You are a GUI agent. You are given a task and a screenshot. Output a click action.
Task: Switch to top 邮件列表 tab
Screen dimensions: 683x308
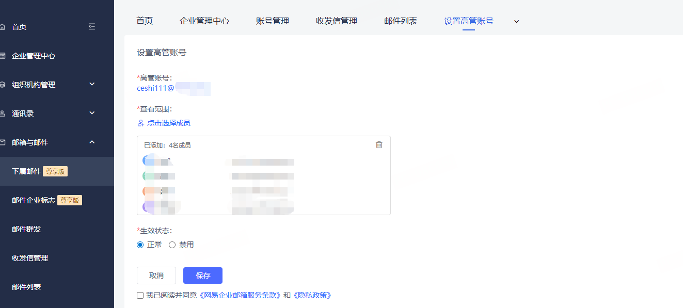(x=401, y=21)
